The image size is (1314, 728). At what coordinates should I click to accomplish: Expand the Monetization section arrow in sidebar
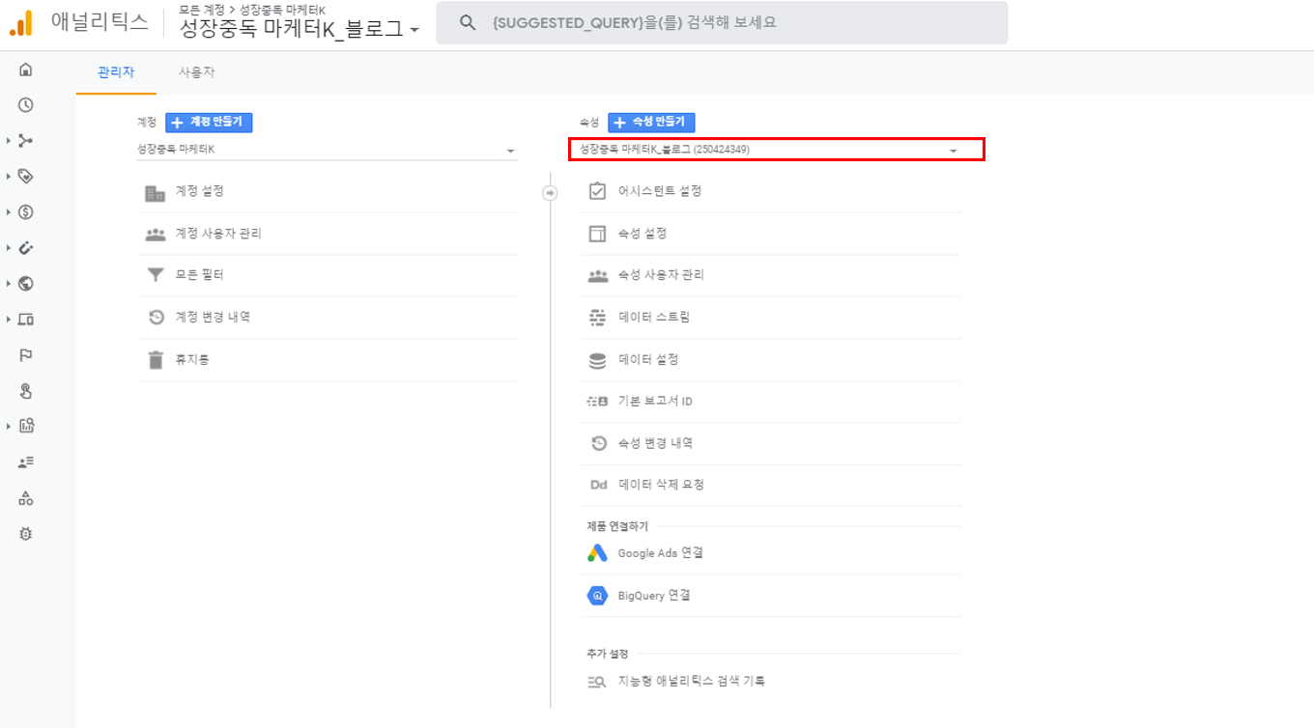tap(9, 212)
